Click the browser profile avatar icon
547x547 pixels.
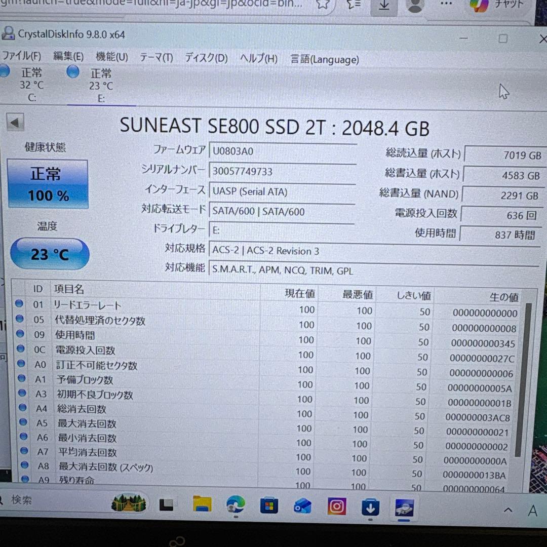pos(415,6)
